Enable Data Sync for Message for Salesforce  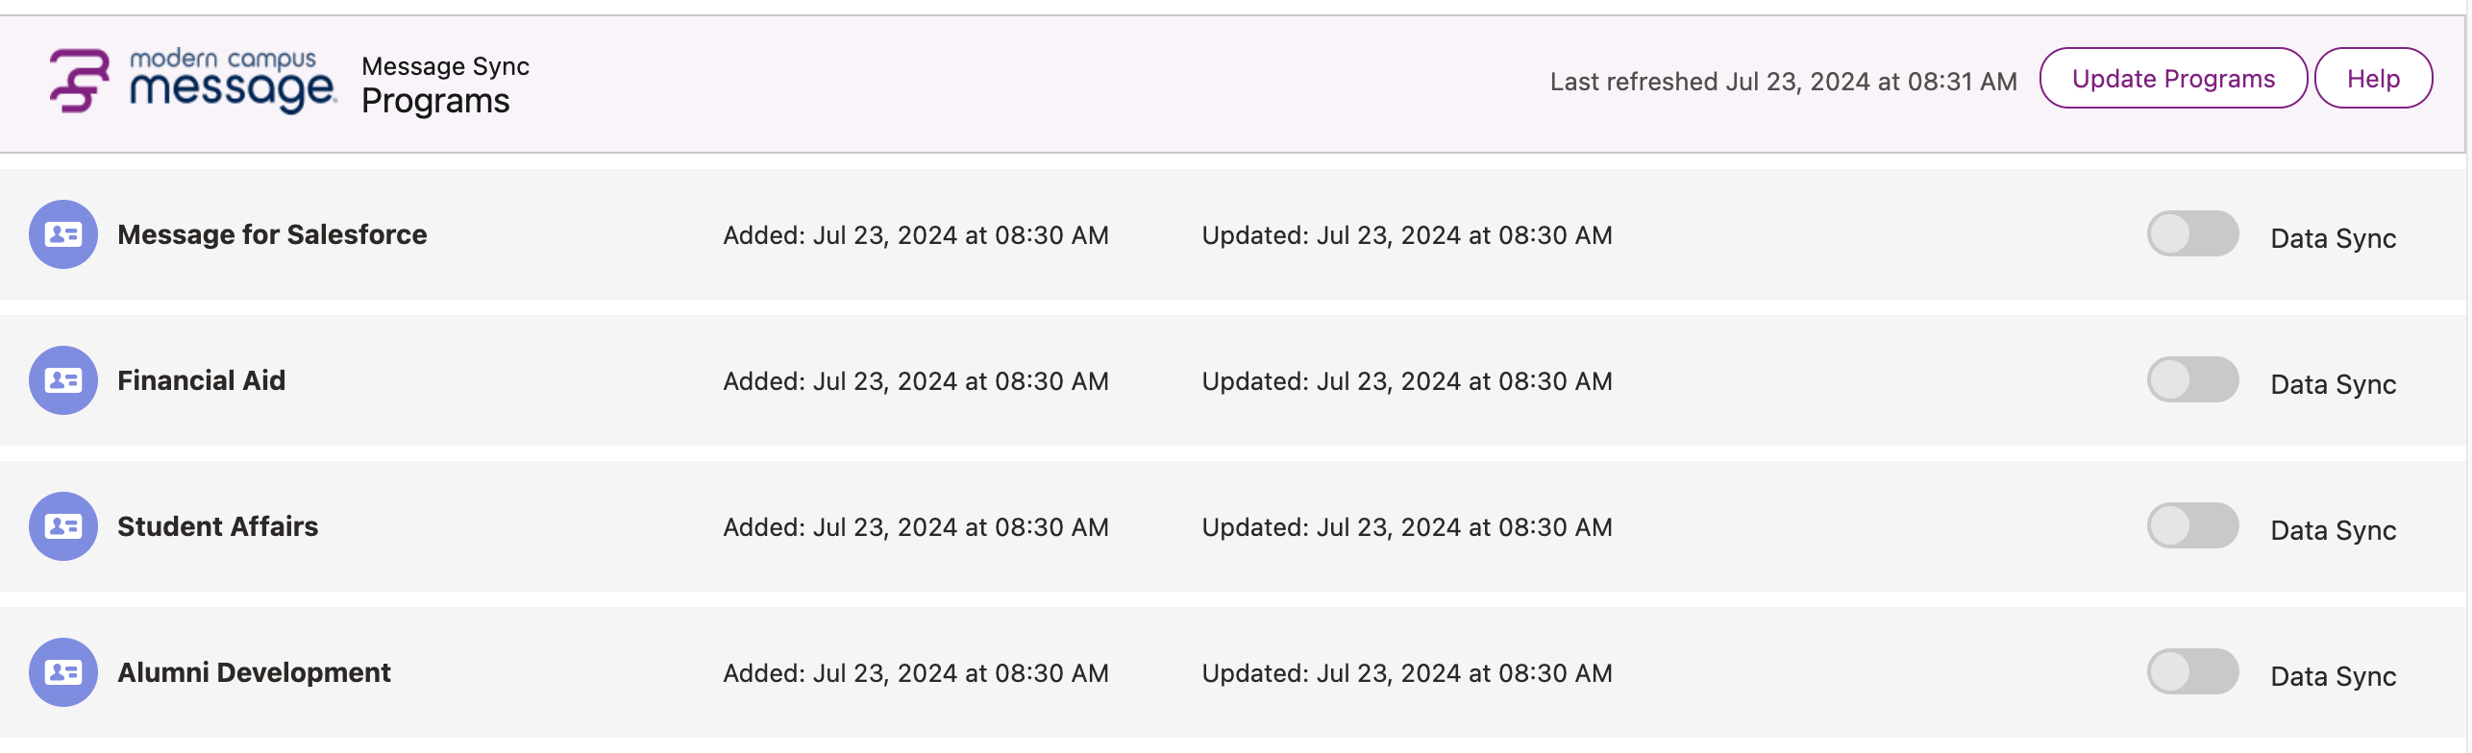[x=2192, y=233]
